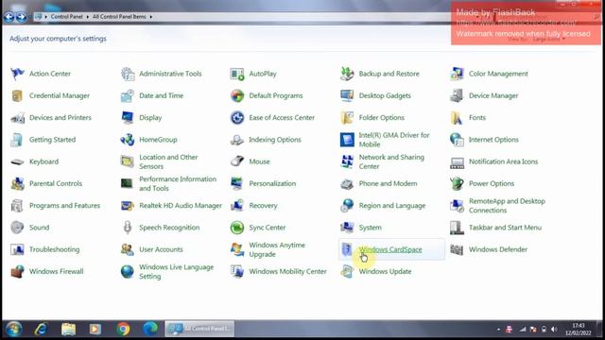The height and width of the screenshot is (340, 605).
Task: Open Windows Explorer from taskbar
Action: pos(68,330)
